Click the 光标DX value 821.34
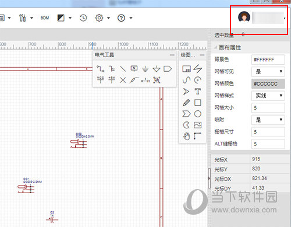Screen dimensions: 291x227 [260, 179]
